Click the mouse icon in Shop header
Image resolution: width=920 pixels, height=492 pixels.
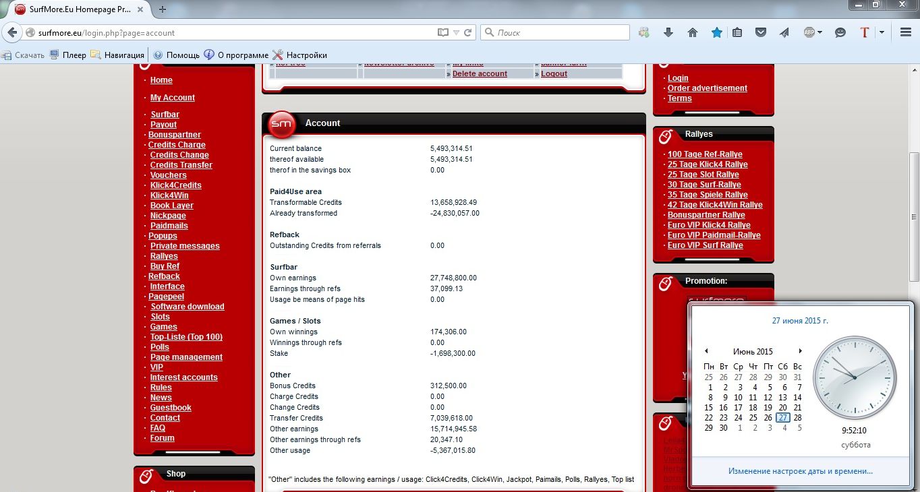point(145,476)
